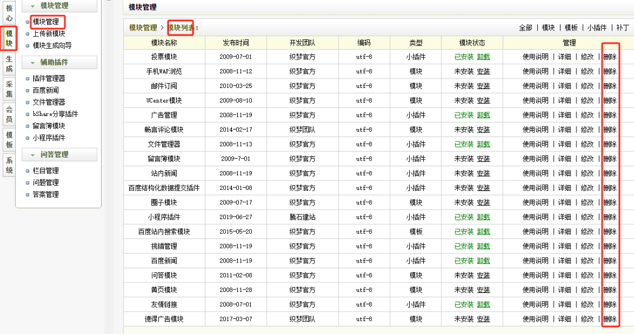View 详细 for 畅言评论模块
This screenshot has width=634, height=334.
click(x=565, y=129)
